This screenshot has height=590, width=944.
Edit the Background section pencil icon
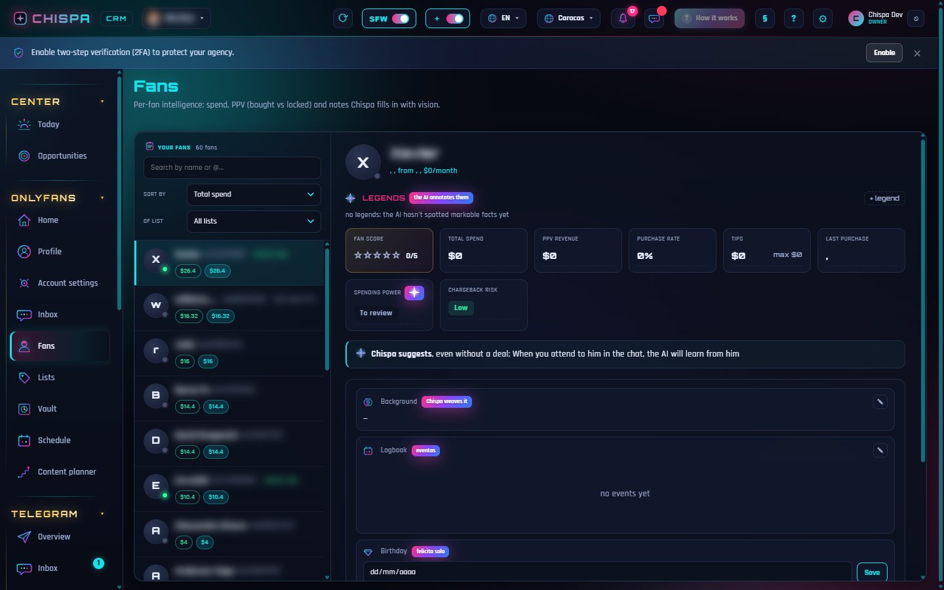[x=880, y=402]
